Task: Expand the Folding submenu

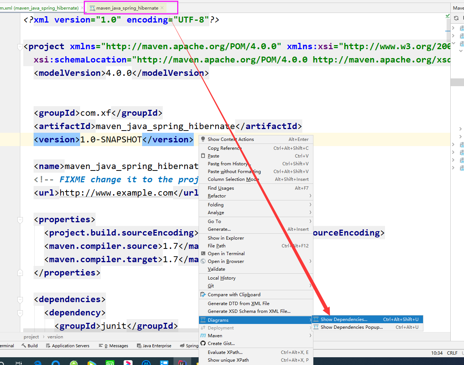Action: click(255, 205)
